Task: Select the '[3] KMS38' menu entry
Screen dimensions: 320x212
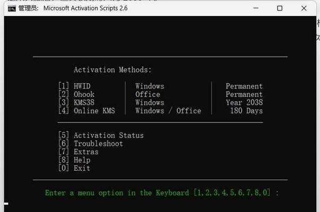Action: pos(76,102)
